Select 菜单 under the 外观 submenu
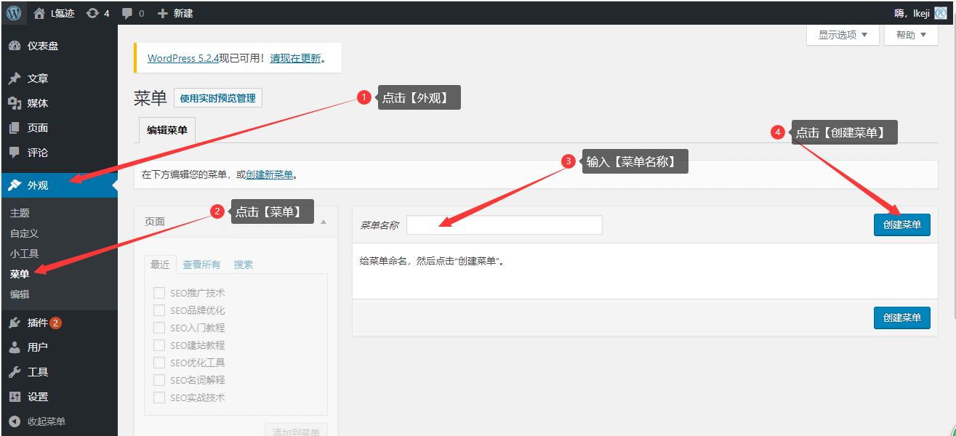Image resolution: width=956 pixels, height=436 pixels. click(x=20, y=274)
